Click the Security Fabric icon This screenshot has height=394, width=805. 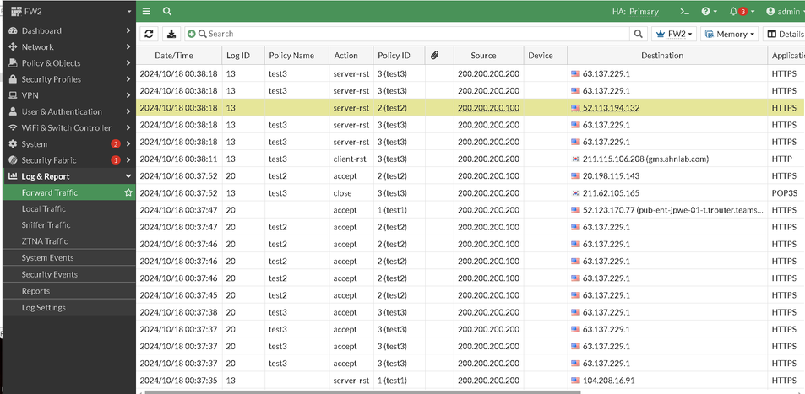(13, 160)
